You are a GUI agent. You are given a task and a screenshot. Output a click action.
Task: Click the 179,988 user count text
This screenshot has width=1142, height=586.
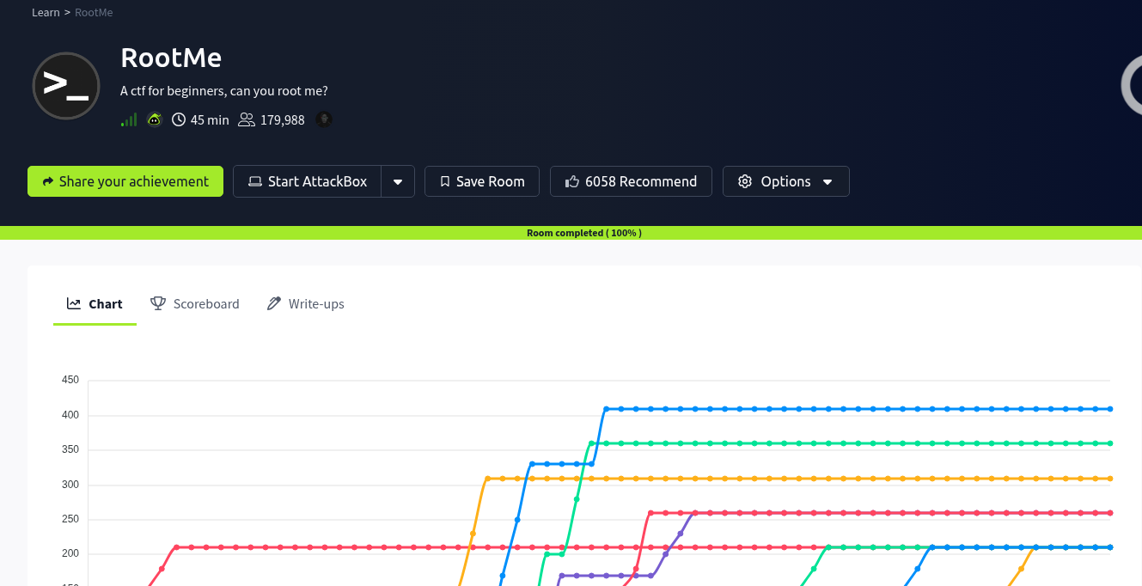tap(283, 120)
